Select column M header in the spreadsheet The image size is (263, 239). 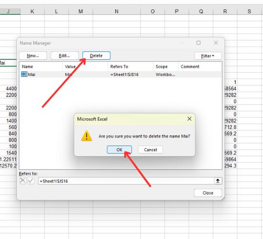pos(81,11)
